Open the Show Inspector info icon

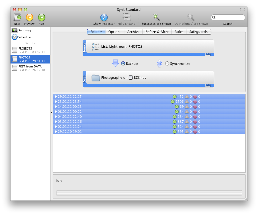[x=104, y=17]
